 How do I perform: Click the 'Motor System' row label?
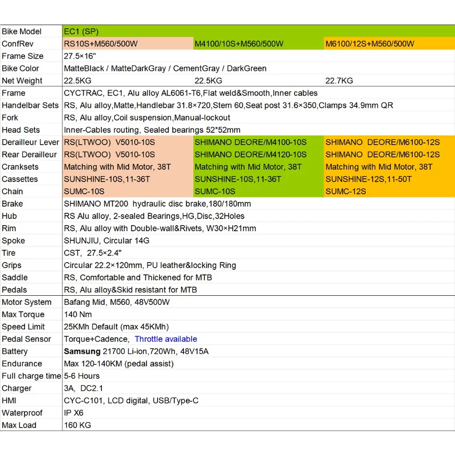(27, 302)
